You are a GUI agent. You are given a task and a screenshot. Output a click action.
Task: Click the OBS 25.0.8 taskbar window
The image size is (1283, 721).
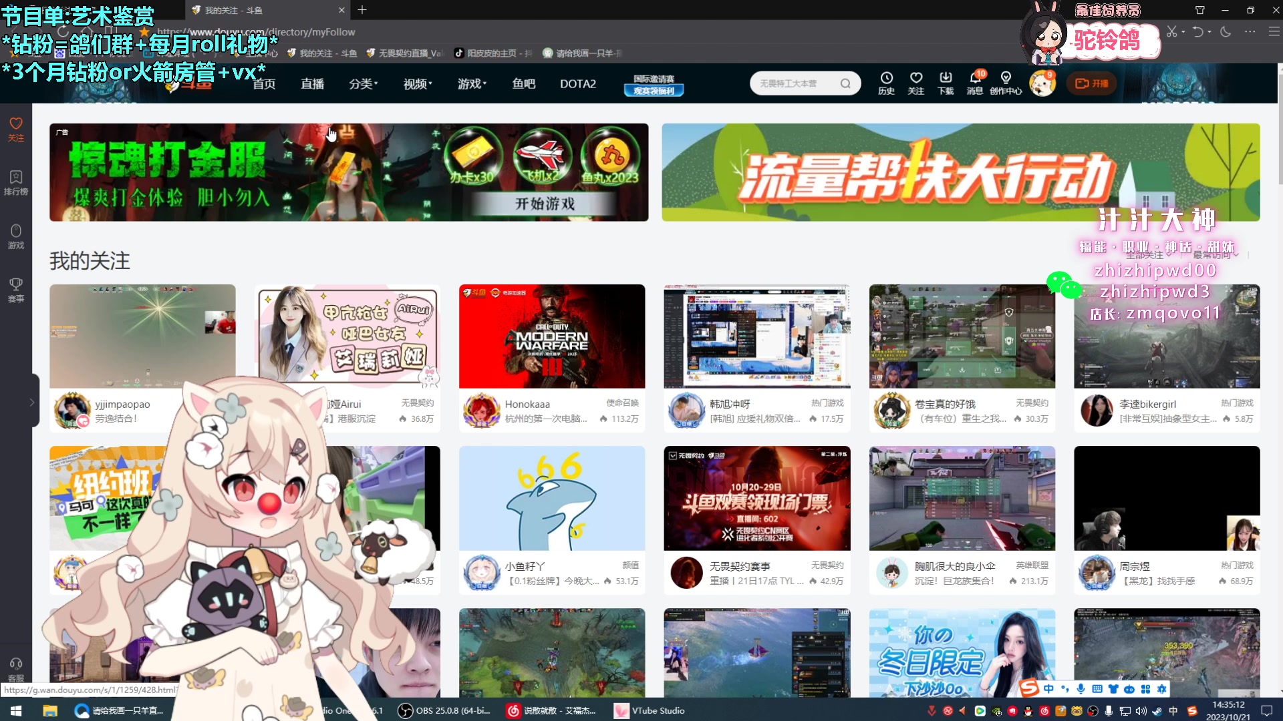pos(444,710)
